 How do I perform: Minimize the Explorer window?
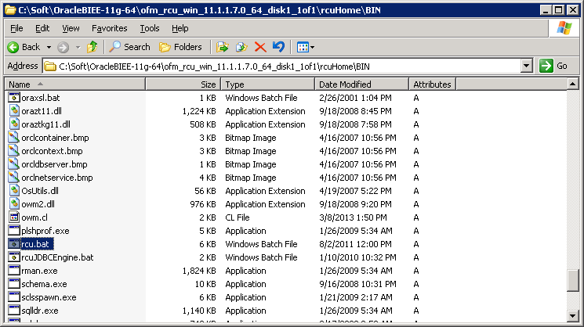click(546, 10)
